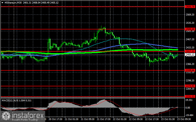Click the 21 Oct 01:30 time label
This screenshot has height=122, width=196.
pos(72,119)
